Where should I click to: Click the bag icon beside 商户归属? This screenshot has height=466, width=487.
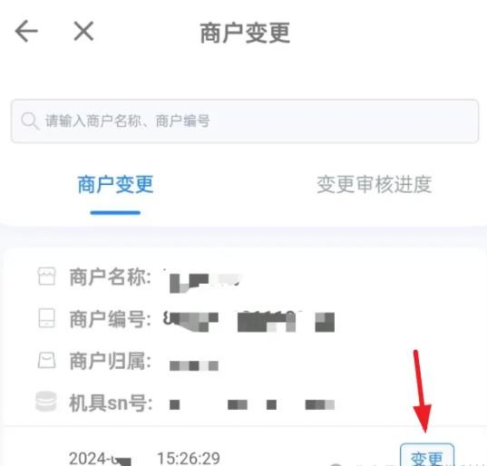click(46, 361)
